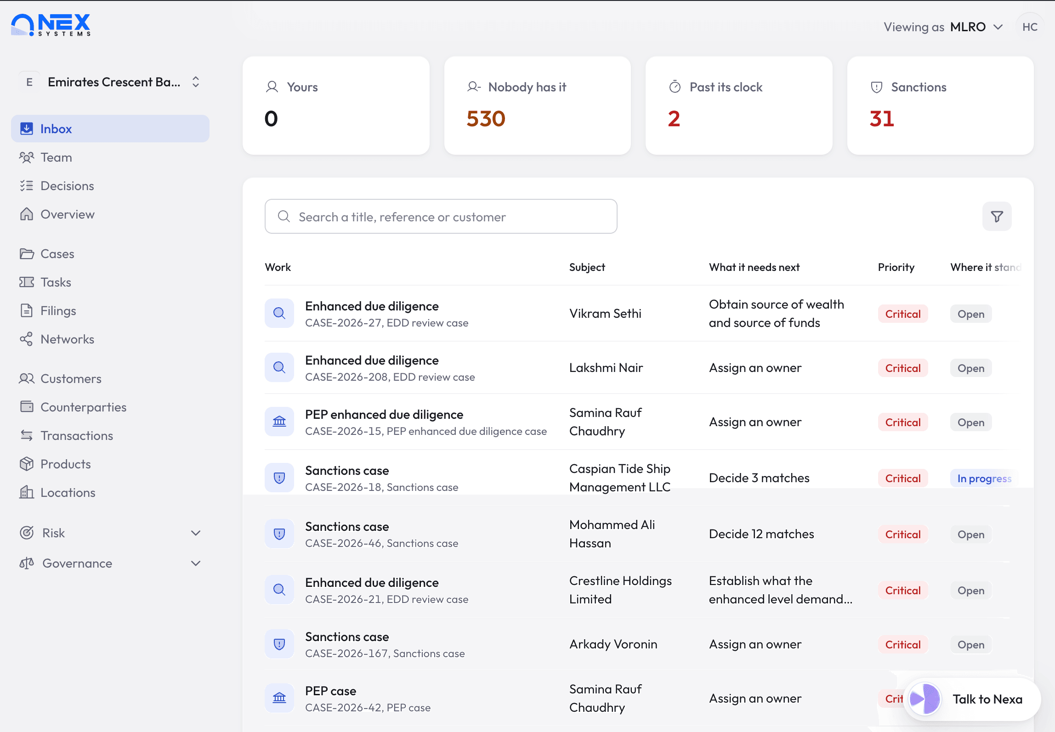Click the magnifier icon for CASE-2026-208
This screenshot has height=732, width=1055.
tap(279, 367)
